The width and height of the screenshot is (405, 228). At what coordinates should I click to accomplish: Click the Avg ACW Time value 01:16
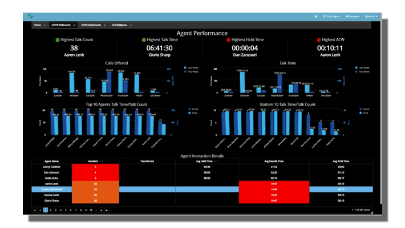coord(341,173)
